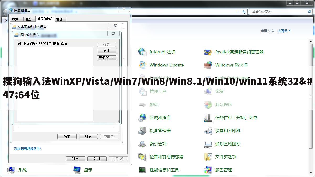Open the 索引选项 magnifier icon
The height and width of the screenshot is (177, 315).
[x=142, y=144]
